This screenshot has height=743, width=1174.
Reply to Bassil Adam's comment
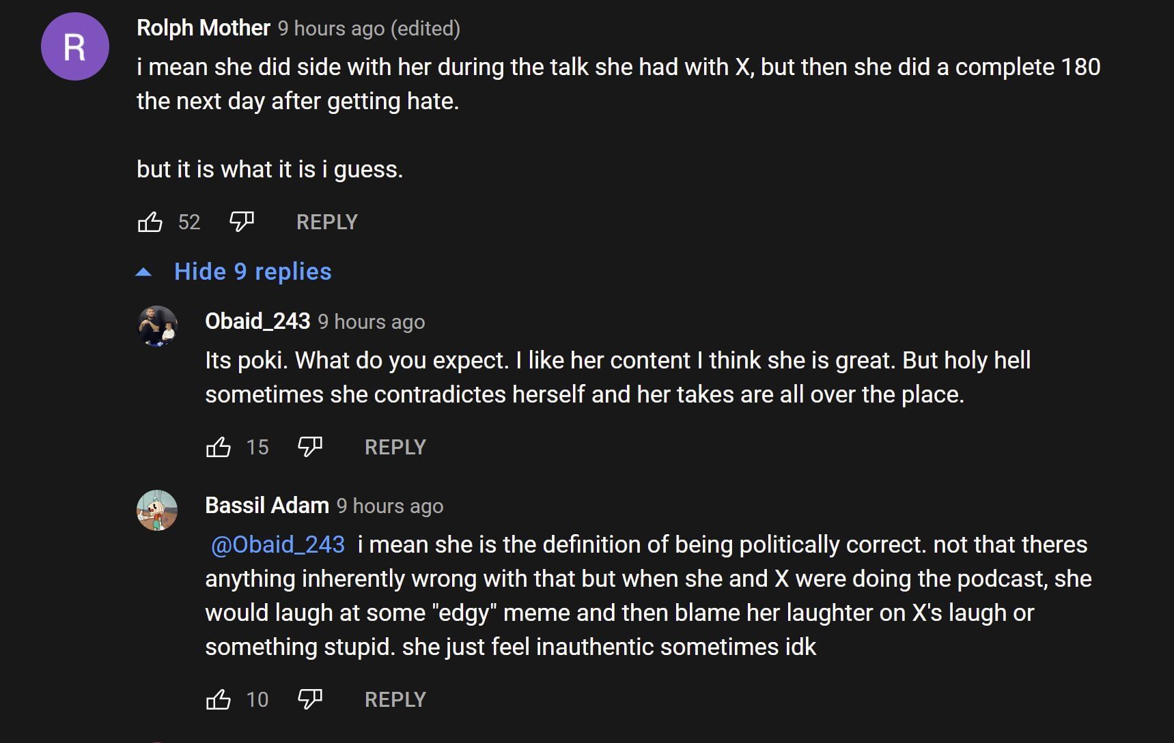395,699
